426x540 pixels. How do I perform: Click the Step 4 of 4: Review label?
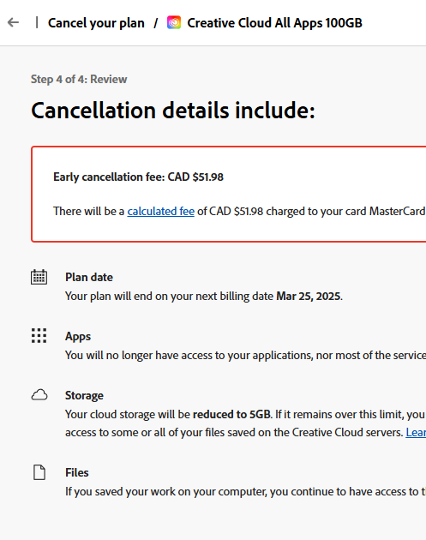pos(79,79)
